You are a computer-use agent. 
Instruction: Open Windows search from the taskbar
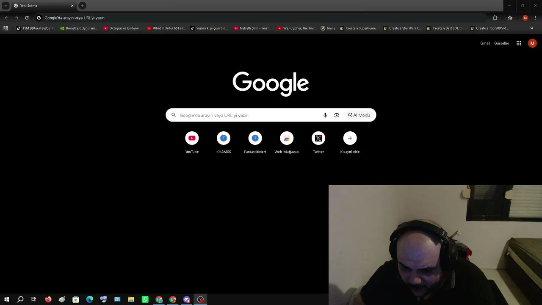[20, 299]
